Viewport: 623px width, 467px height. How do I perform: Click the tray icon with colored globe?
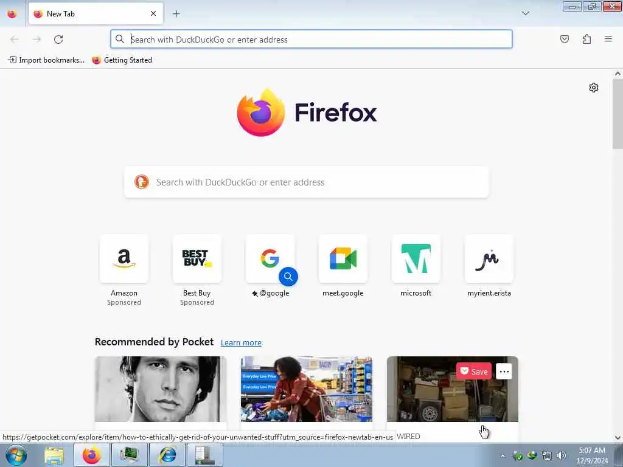[x=532, y=455]
